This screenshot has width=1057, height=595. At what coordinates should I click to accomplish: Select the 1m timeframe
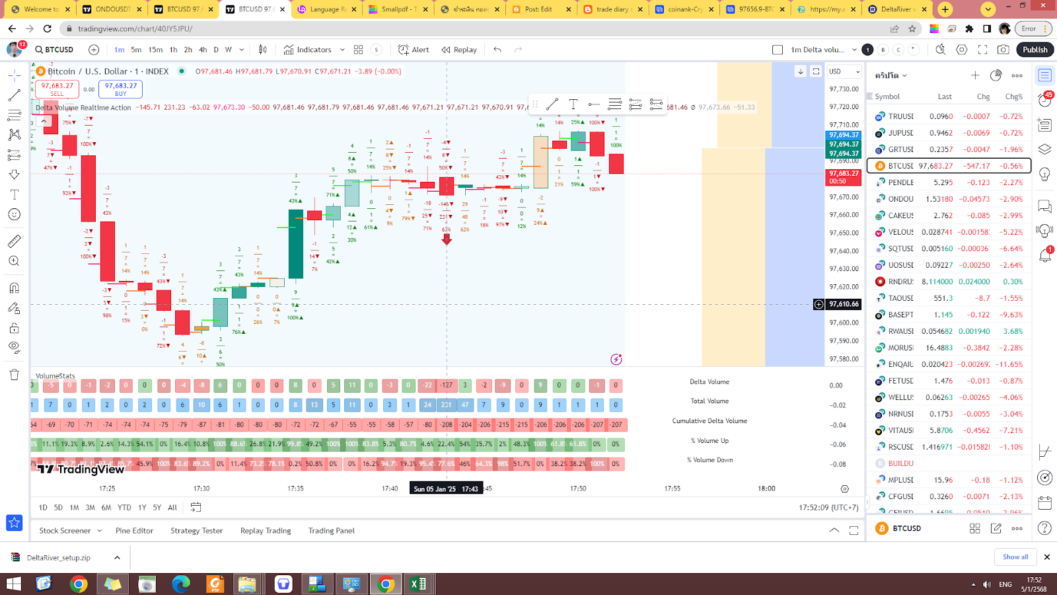coord(119,50)
